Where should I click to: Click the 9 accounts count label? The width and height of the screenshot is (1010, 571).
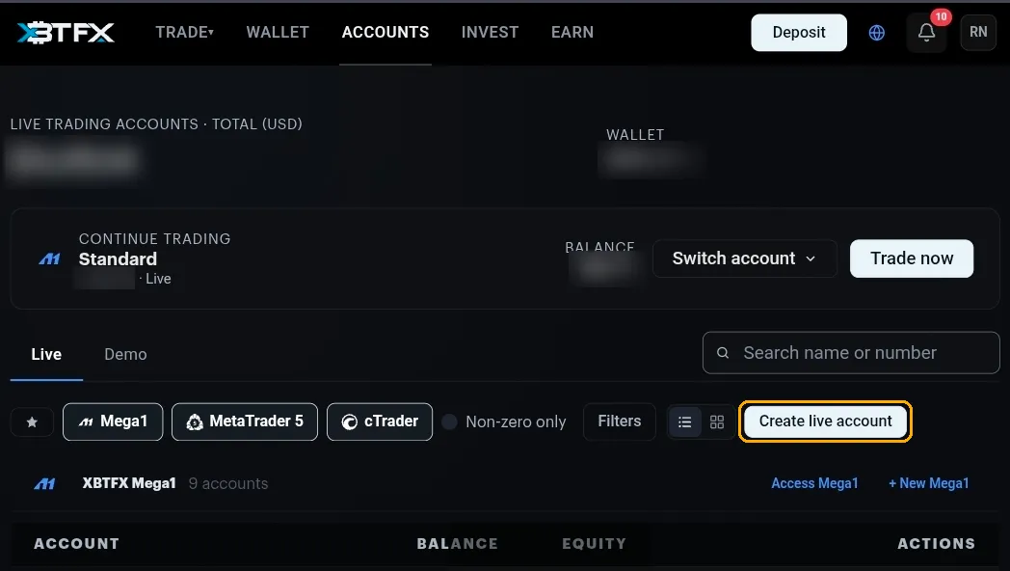click(x=228, y=483)
